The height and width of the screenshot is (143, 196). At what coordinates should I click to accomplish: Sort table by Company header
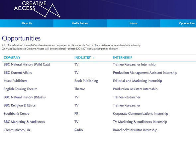(12, 58)
